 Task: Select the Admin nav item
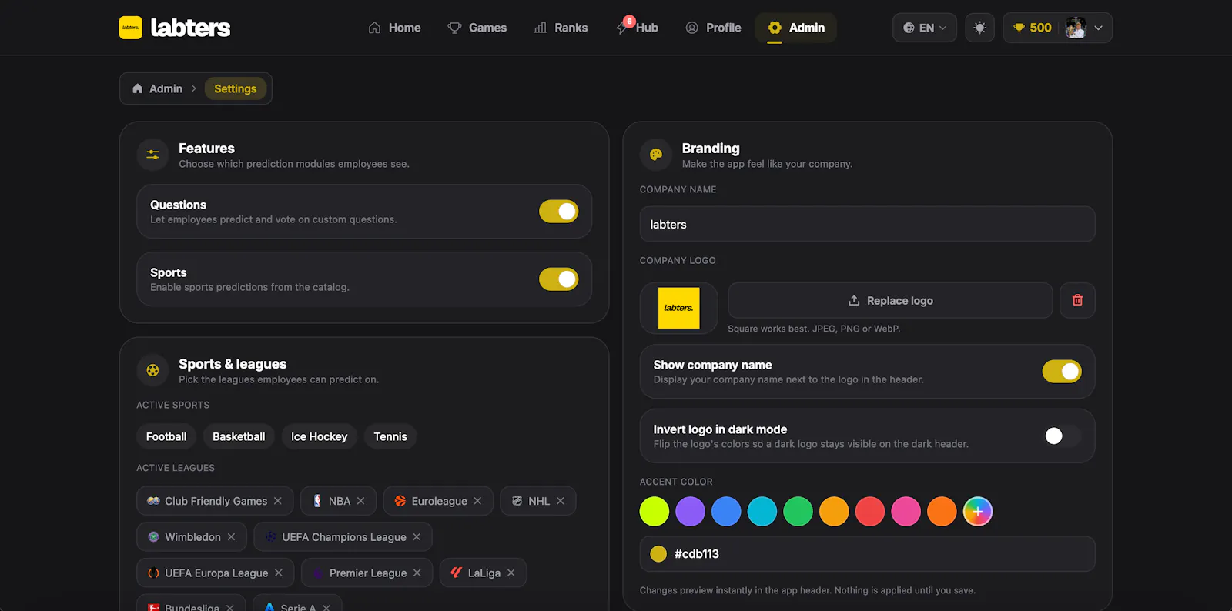pyautogui.click(x=796, y=28)
